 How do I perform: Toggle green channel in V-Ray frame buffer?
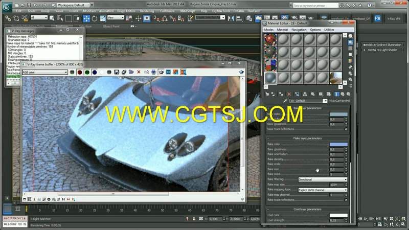[x=87, y=72]
